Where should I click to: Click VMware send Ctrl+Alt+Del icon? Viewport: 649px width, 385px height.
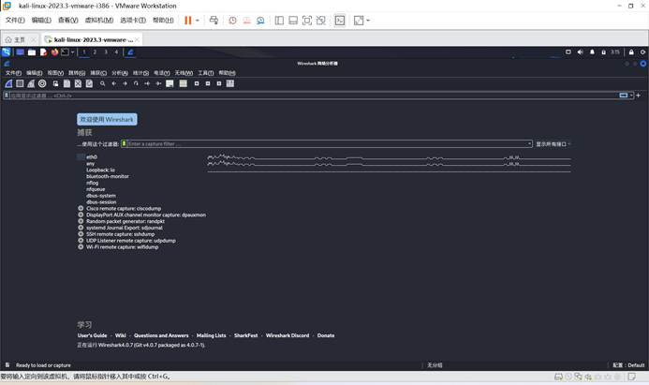point(214,21)
